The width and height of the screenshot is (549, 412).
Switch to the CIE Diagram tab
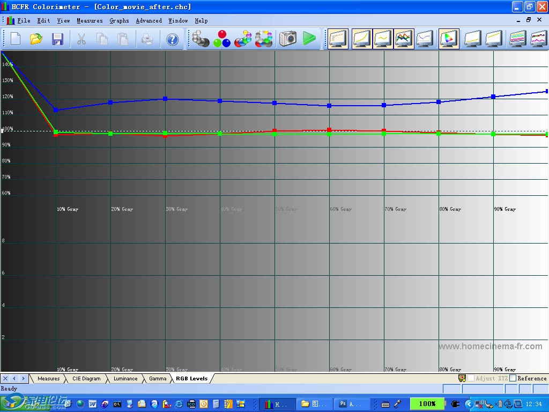(86, 379)
